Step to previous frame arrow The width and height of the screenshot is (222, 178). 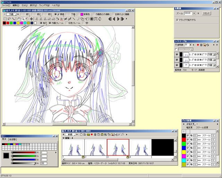114,19
